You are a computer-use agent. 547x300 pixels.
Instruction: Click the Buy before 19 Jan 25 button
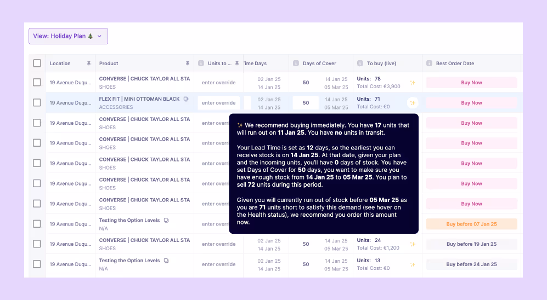point(472,244)
